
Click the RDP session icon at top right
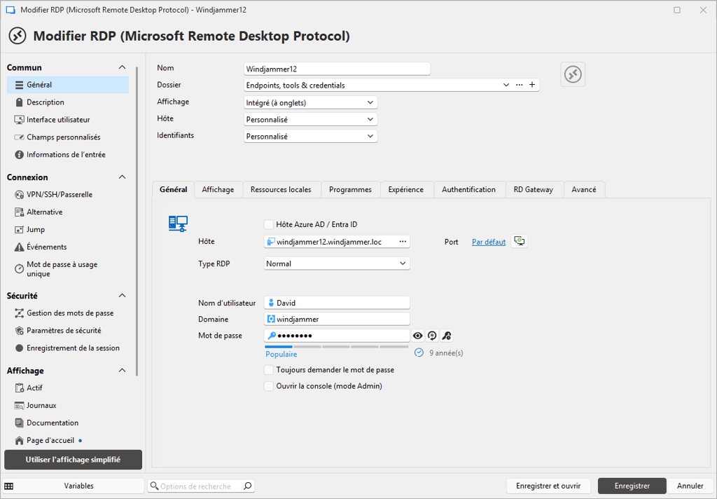tap(573, 74)
